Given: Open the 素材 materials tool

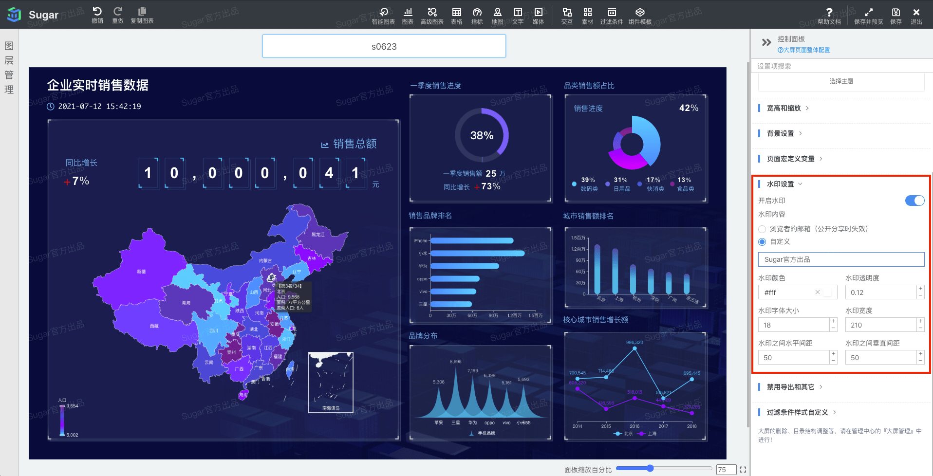Looking at the screenshot, I should 587,16.
